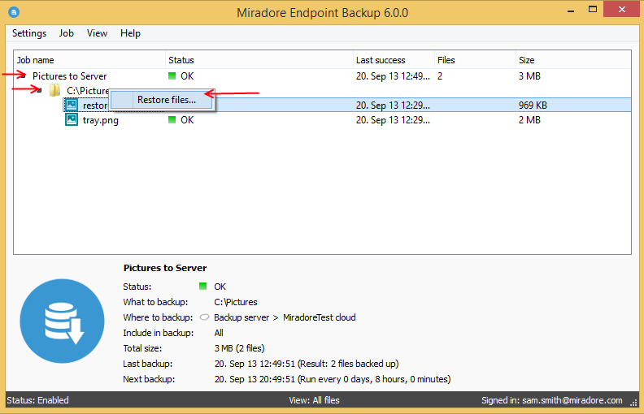This screenshot has height=414, width=644.
Task: Open the Settings menu
Action: coord(29,33)
